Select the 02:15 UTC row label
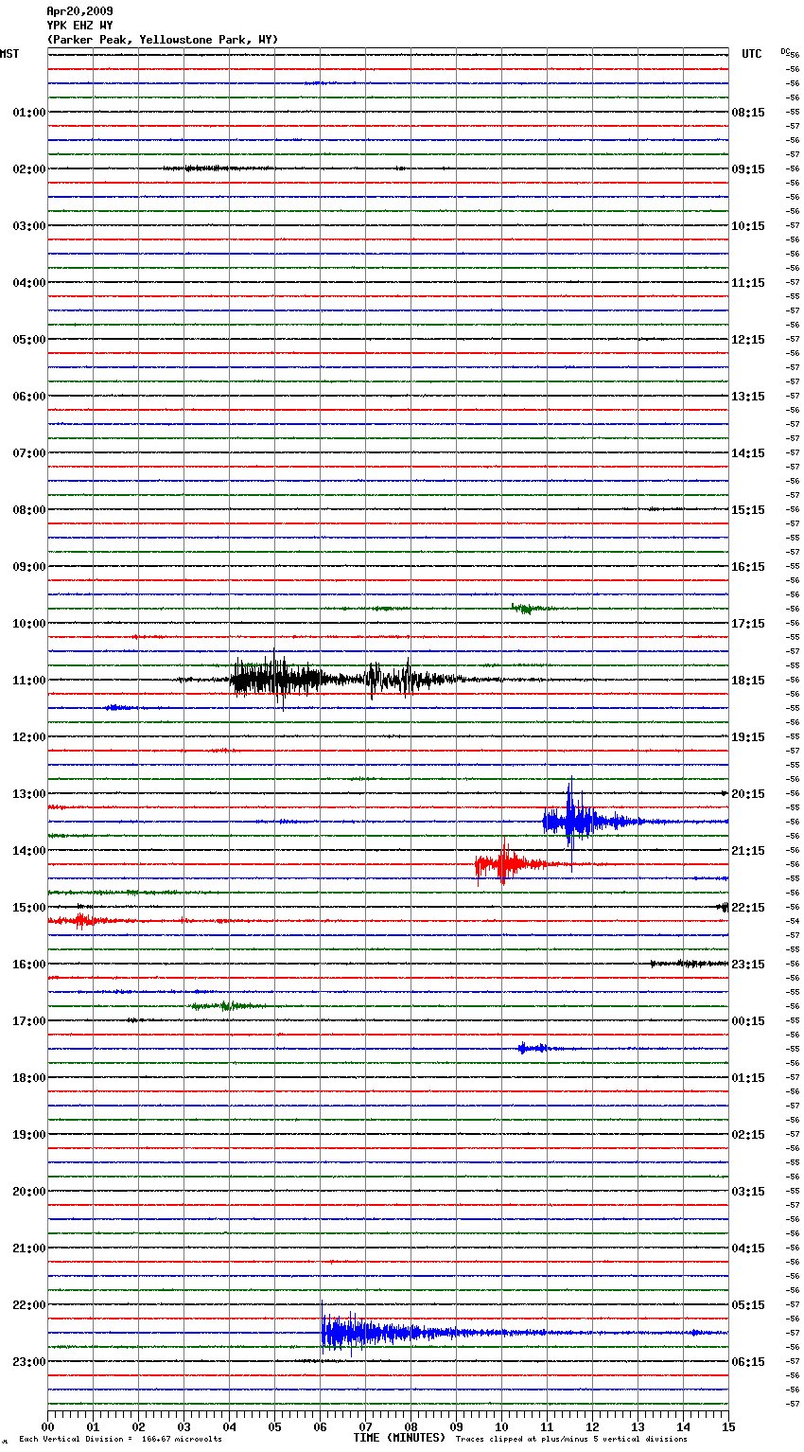The width and height of the screenshot is (804, 1452). [748, 1135]
